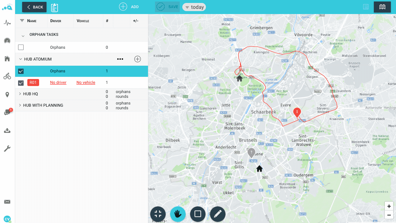The image size is (396, 223).
Task: Zoom in on the map
Action: coord(389,206)
